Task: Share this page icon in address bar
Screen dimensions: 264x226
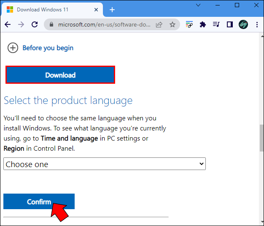Action: (x=159, y=24)
